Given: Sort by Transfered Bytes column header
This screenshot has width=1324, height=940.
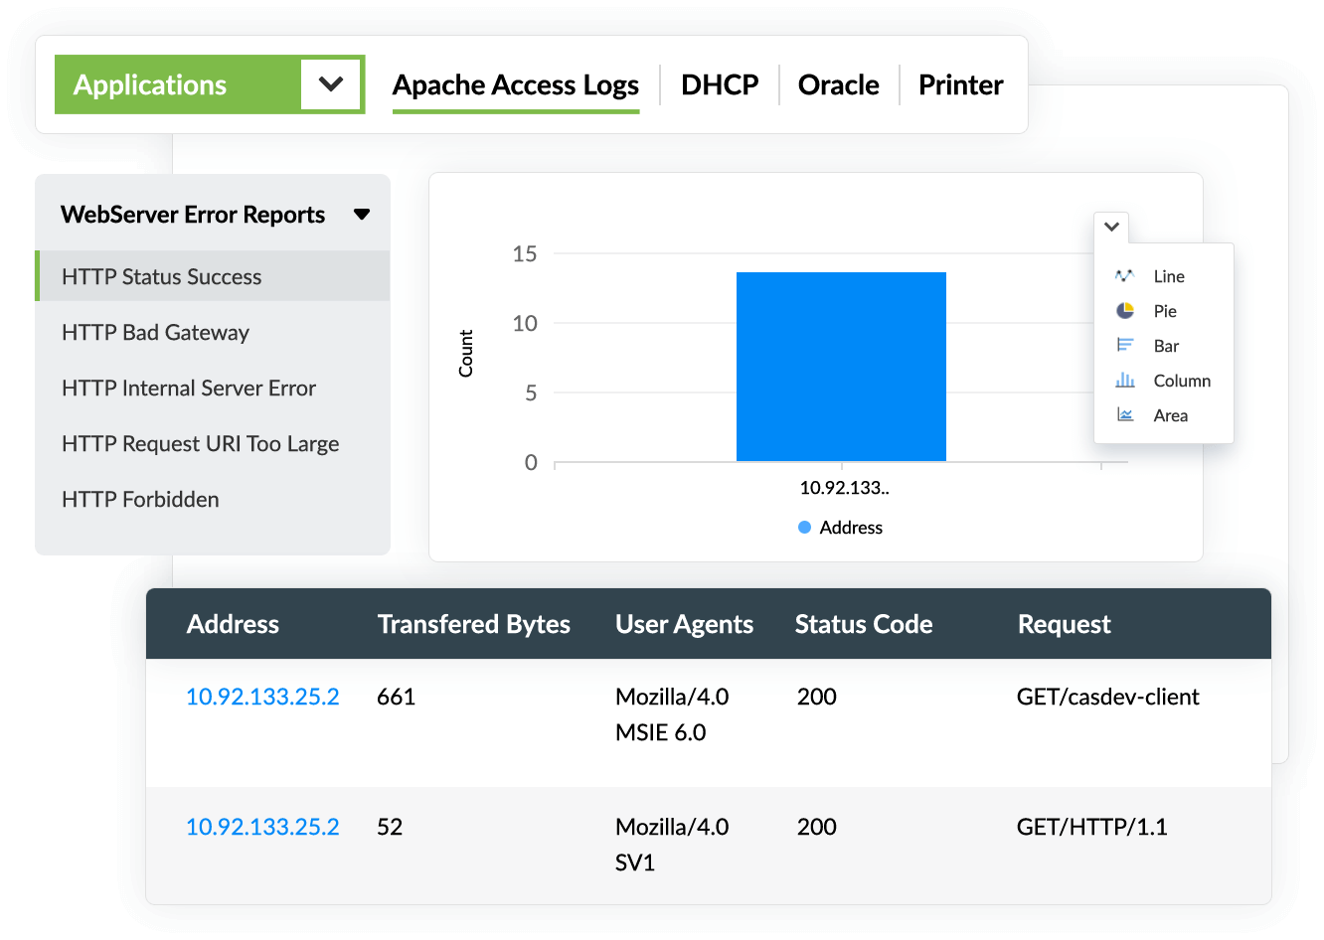Looking at the screenshot, I should [473, 624].
